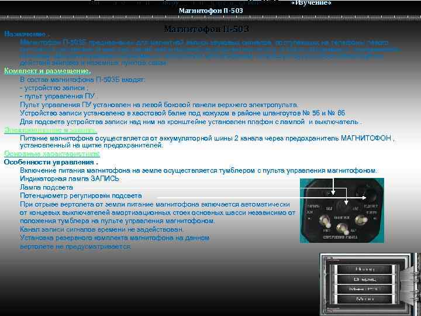
Task: Open the 'Основные характеристики' heading link
Action: [x=52, y=154]
